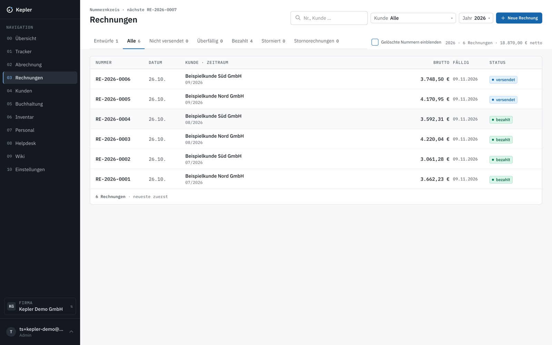Click the T user avatar
Screen dimensions: 552x345
(x=11, y=332)
